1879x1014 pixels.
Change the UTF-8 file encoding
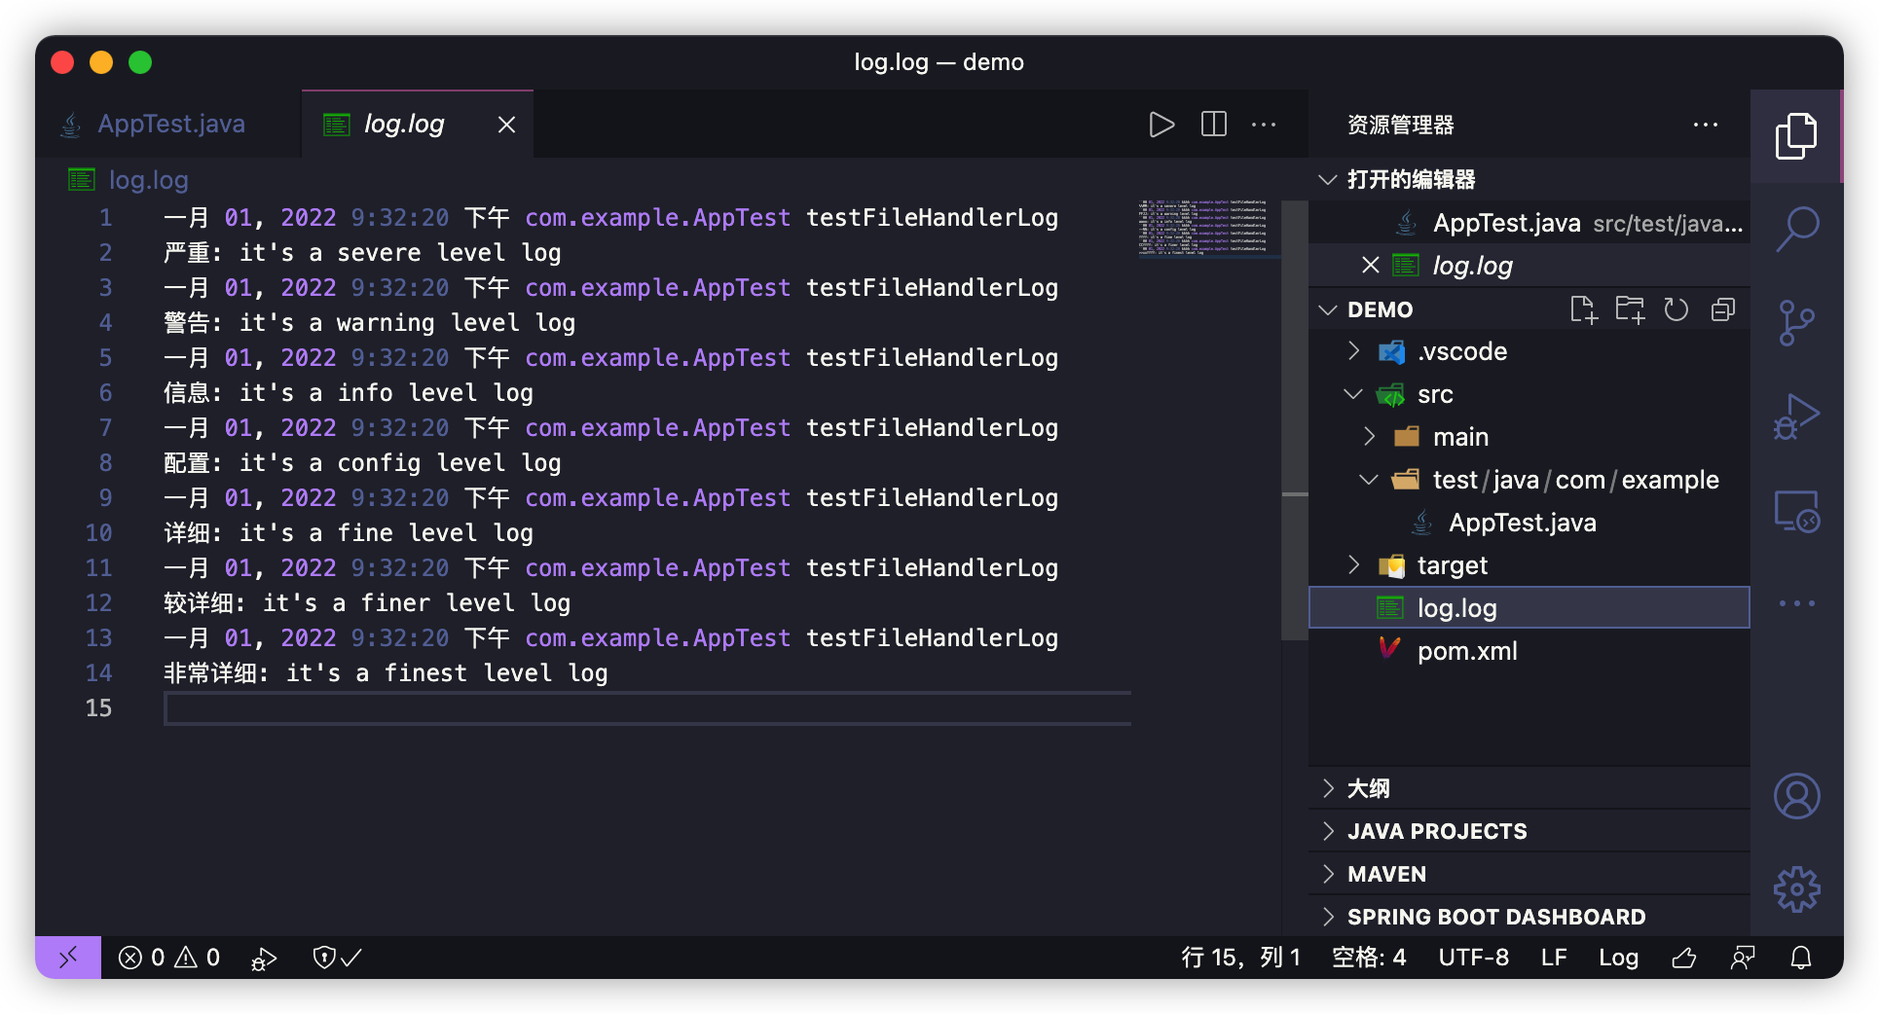coord(1473,958)
